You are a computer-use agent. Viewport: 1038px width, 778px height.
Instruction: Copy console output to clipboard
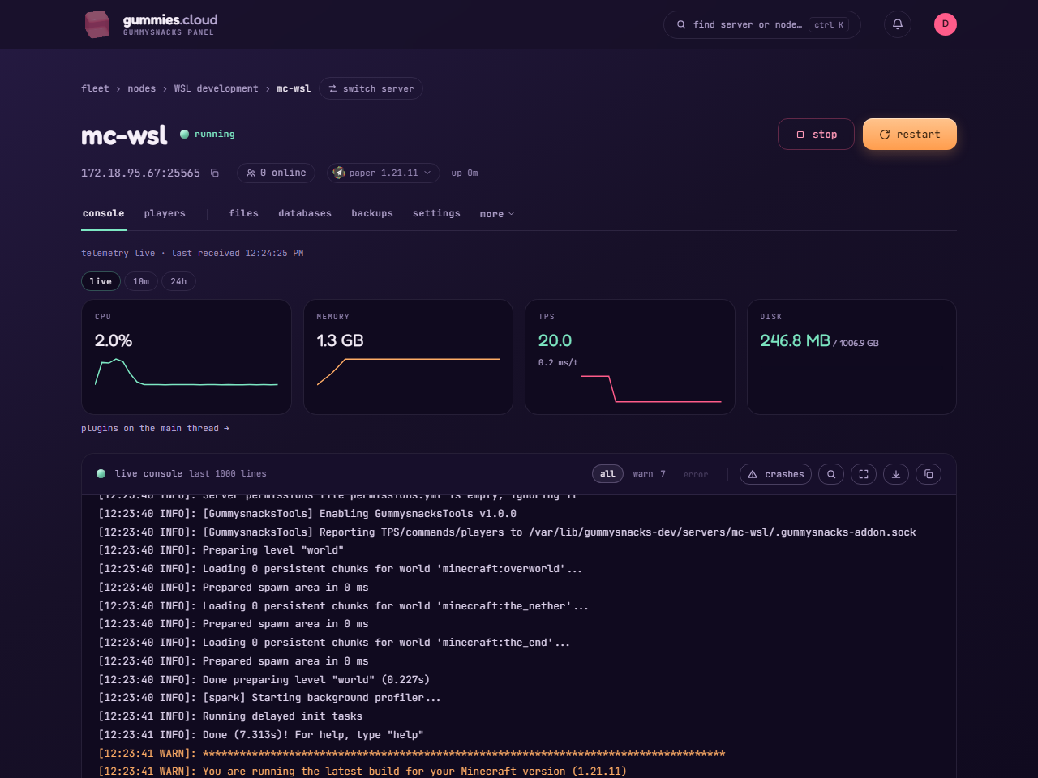[x=929, y=474]
